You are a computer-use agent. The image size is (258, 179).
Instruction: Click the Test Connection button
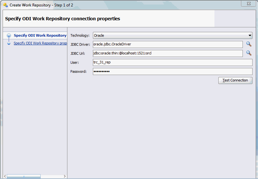coord(235,80)
